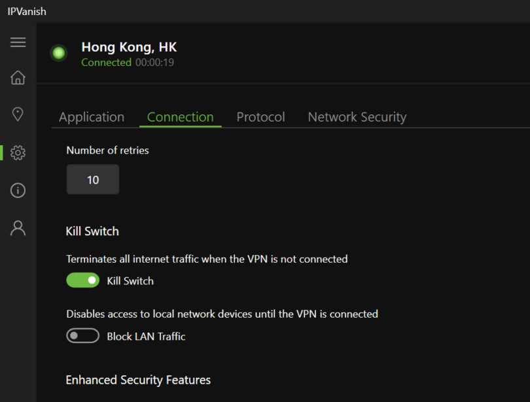Image resolution: width=530 pixels, height=402 pixels.
Task: Enable Block LAN Traffic
Action: pyautogui.click(x=82, y=335)
